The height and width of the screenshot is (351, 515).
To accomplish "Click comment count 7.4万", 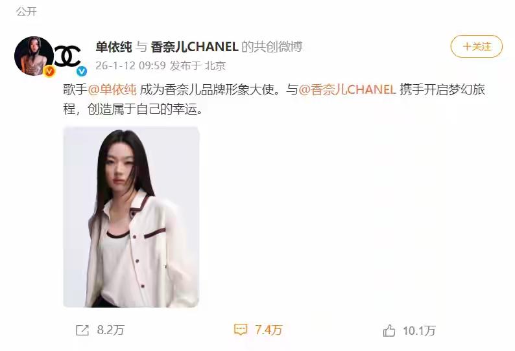I will pos(269,330).
